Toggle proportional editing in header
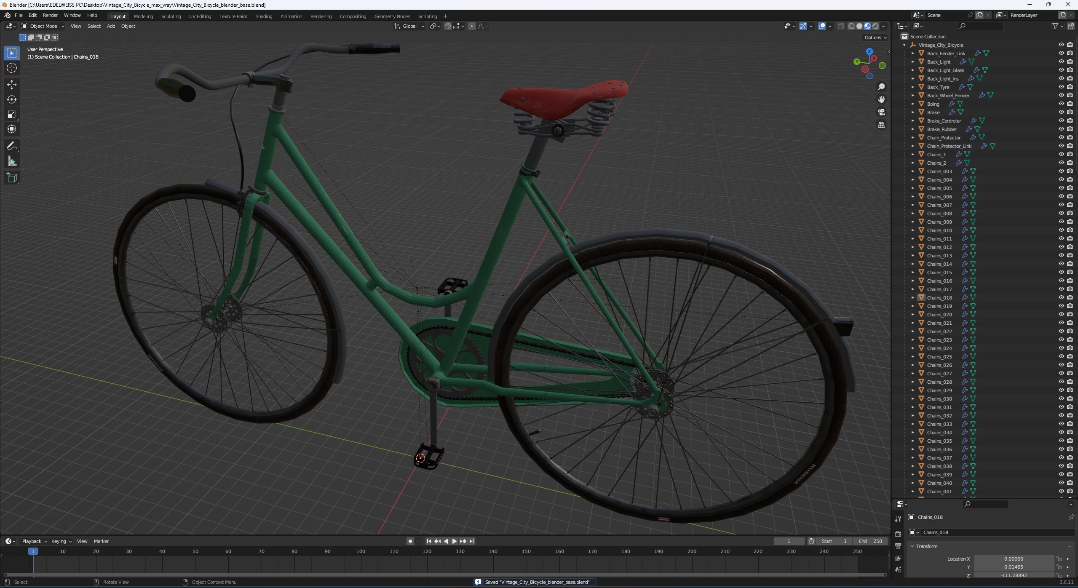 pyautogui.click(x=472, y=26)
